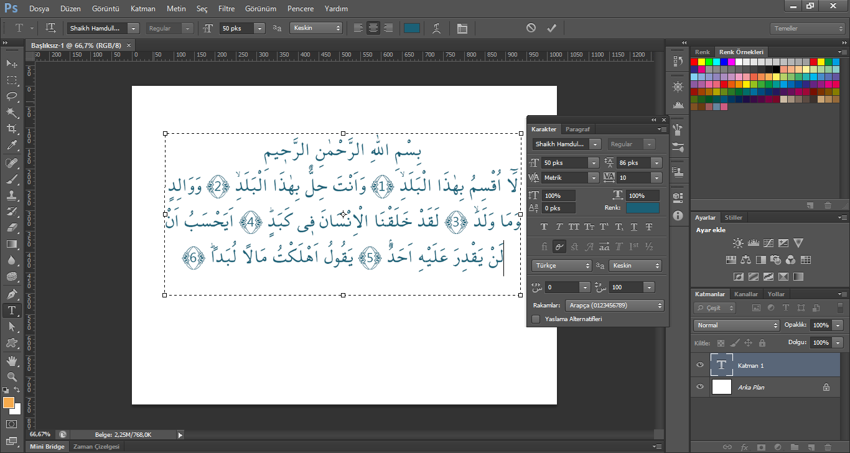Center-align text in options bar
This screenshot has width=850, height=453.
tap(373, 28)
